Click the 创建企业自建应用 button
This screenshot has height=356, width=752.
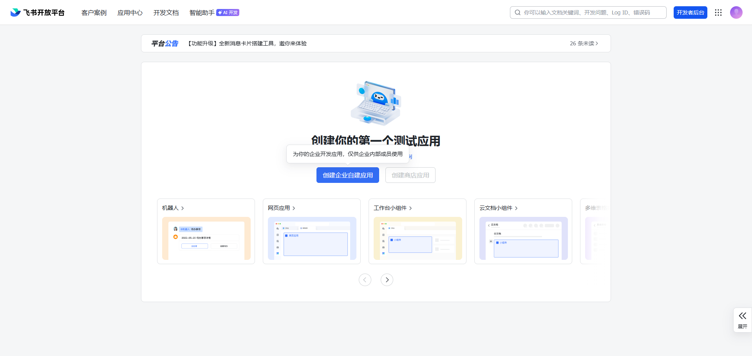coord(347,175)
